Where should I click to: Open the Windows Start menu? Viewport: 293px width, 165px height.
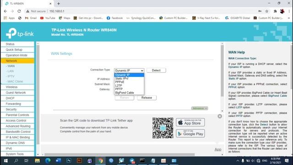tap(6, 161)
